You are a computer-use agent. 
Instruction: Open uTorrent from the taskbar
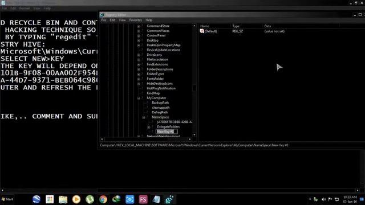point(90,199)
